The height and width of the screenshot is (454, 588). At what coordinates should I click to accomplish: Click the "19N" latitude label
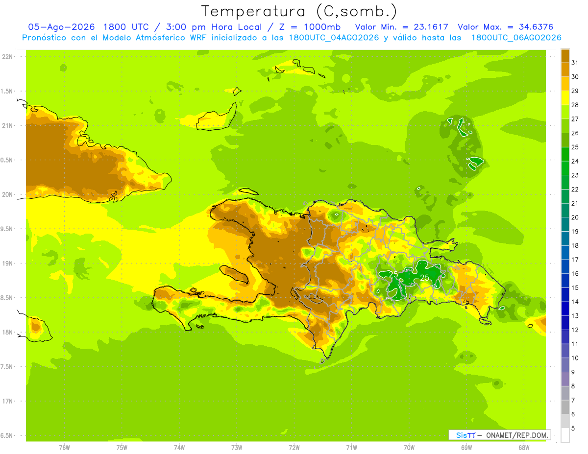[x=7, y=263]
